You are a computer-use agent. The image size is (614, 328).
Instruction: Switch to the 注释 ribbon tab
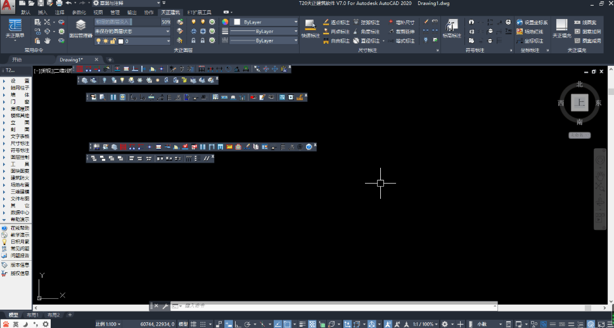60,13
